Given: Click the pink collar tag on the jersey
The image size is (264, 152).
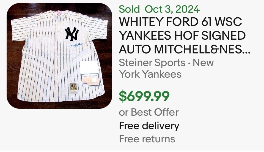Looking at the screenshot, I should 60,12.
